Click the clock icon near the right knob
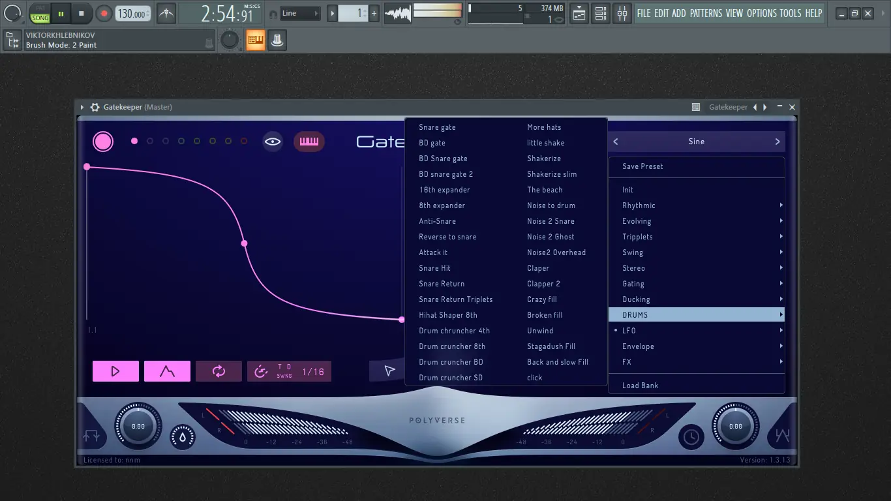This screenshot has height=501, width=891. pyautogui.click(x=691, y=436)
